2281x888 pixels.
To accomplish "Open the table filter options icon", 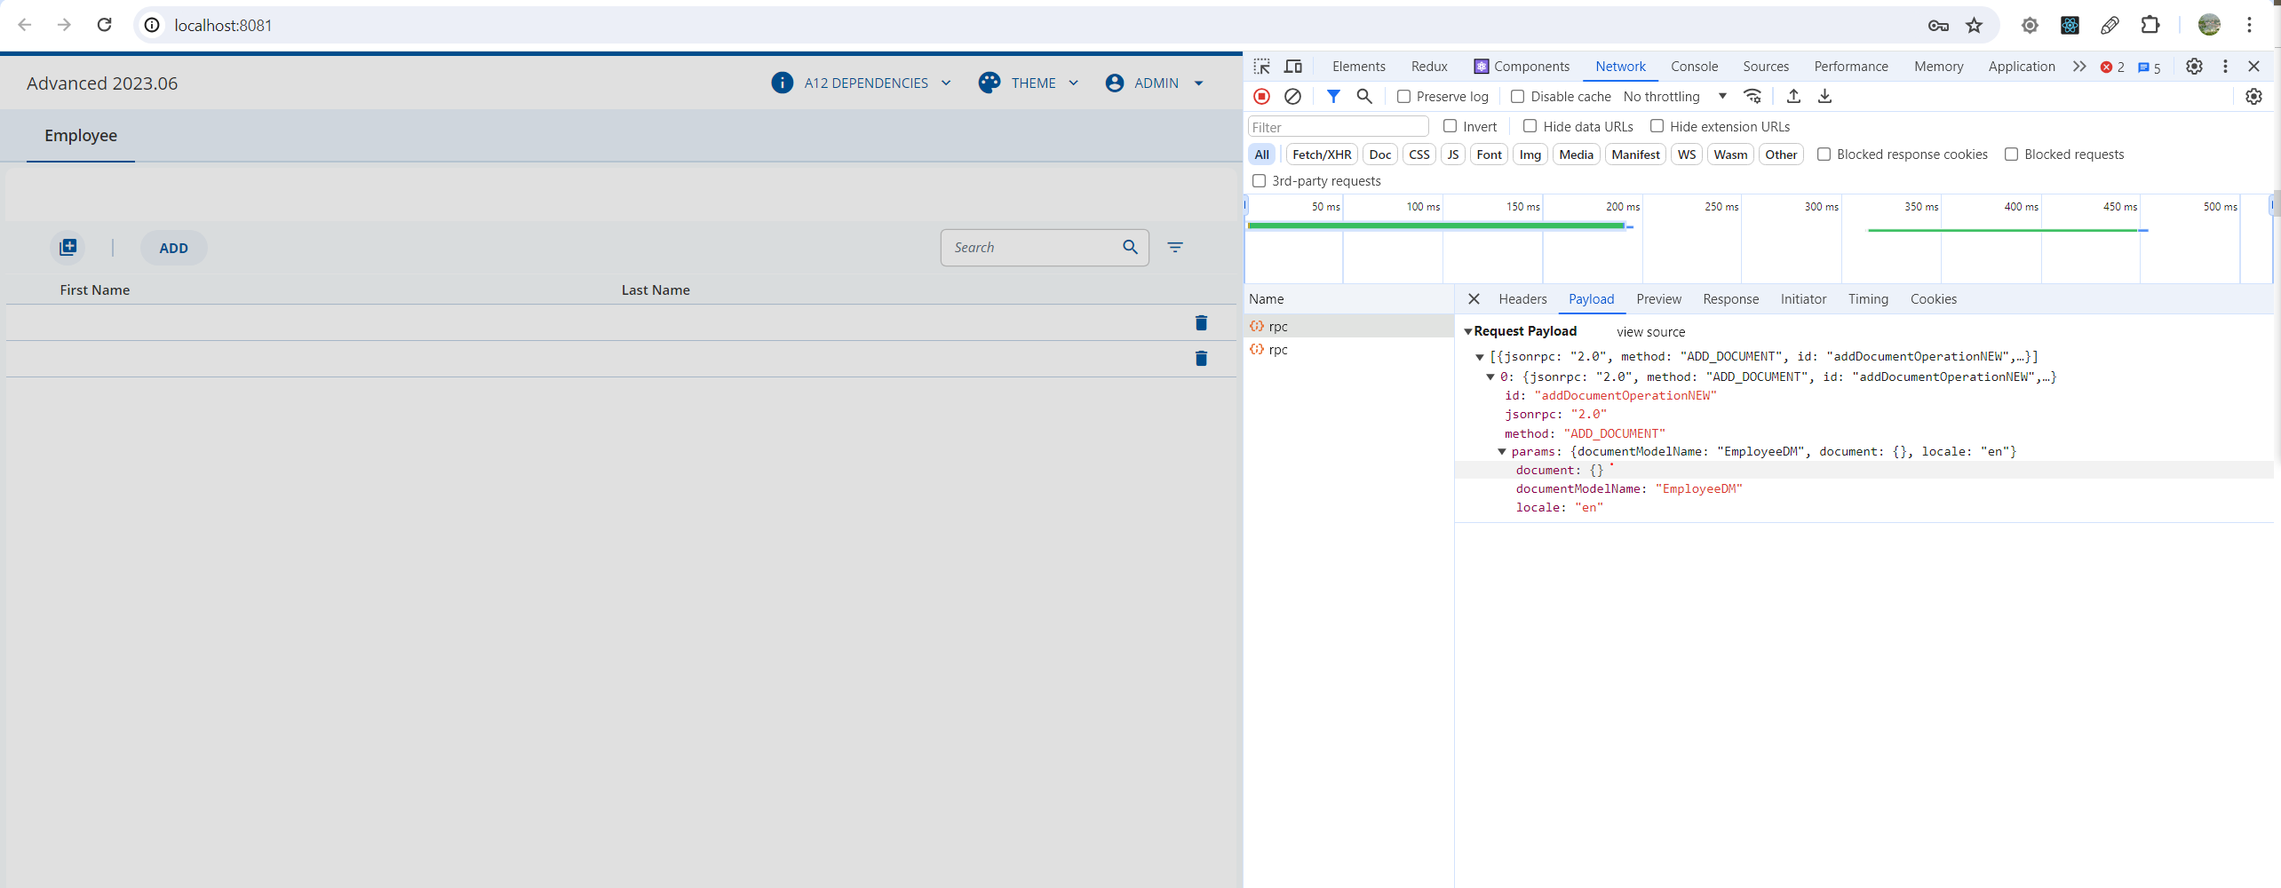I will [x=1175, y=248].
